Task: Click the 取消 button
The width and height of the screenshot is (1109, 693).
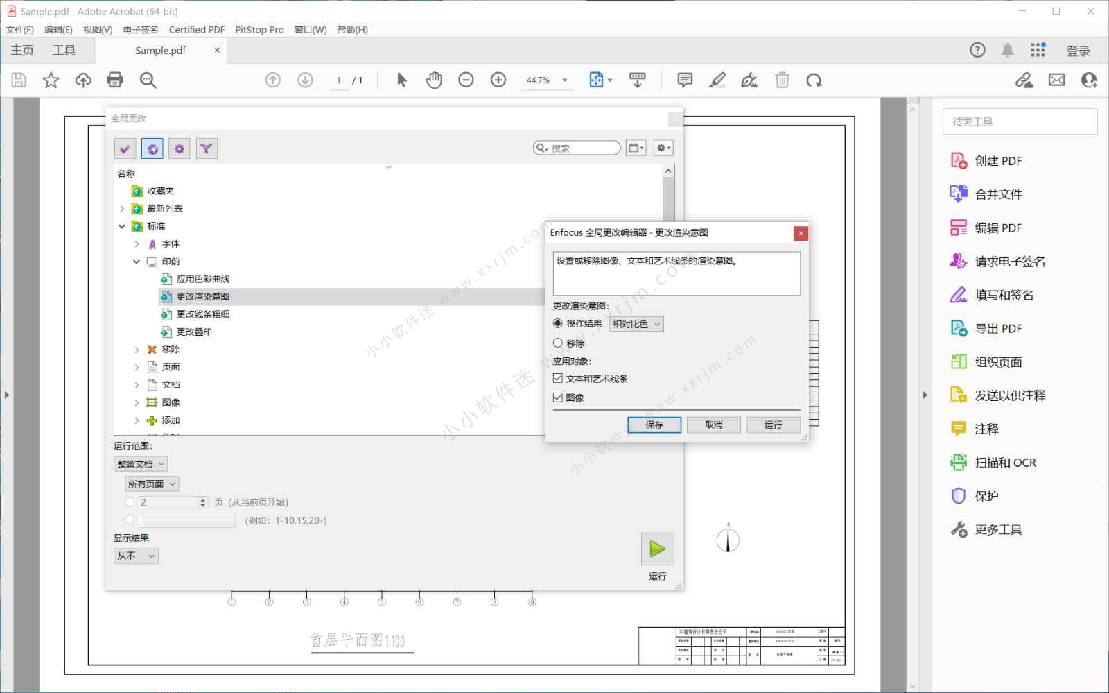Action: [714, 425]
